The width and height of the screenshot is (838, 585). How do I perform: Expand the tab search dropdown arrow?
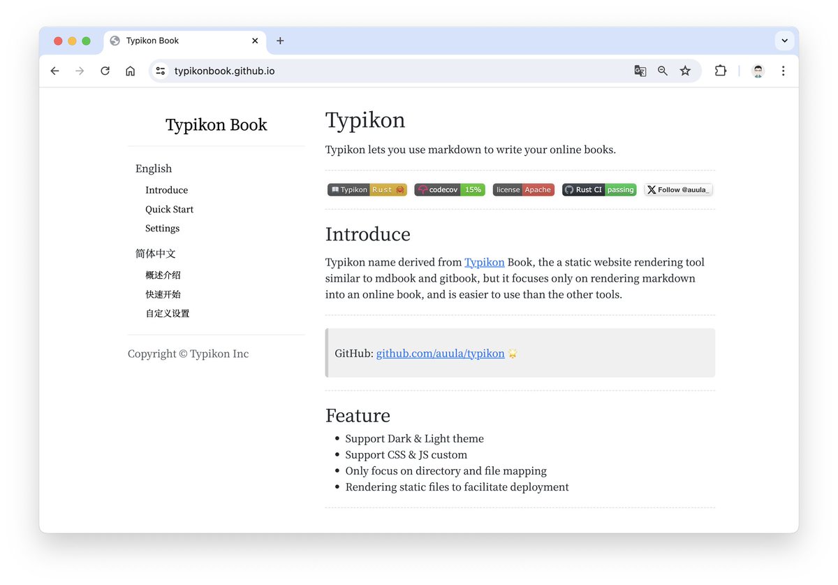point(784,41)
